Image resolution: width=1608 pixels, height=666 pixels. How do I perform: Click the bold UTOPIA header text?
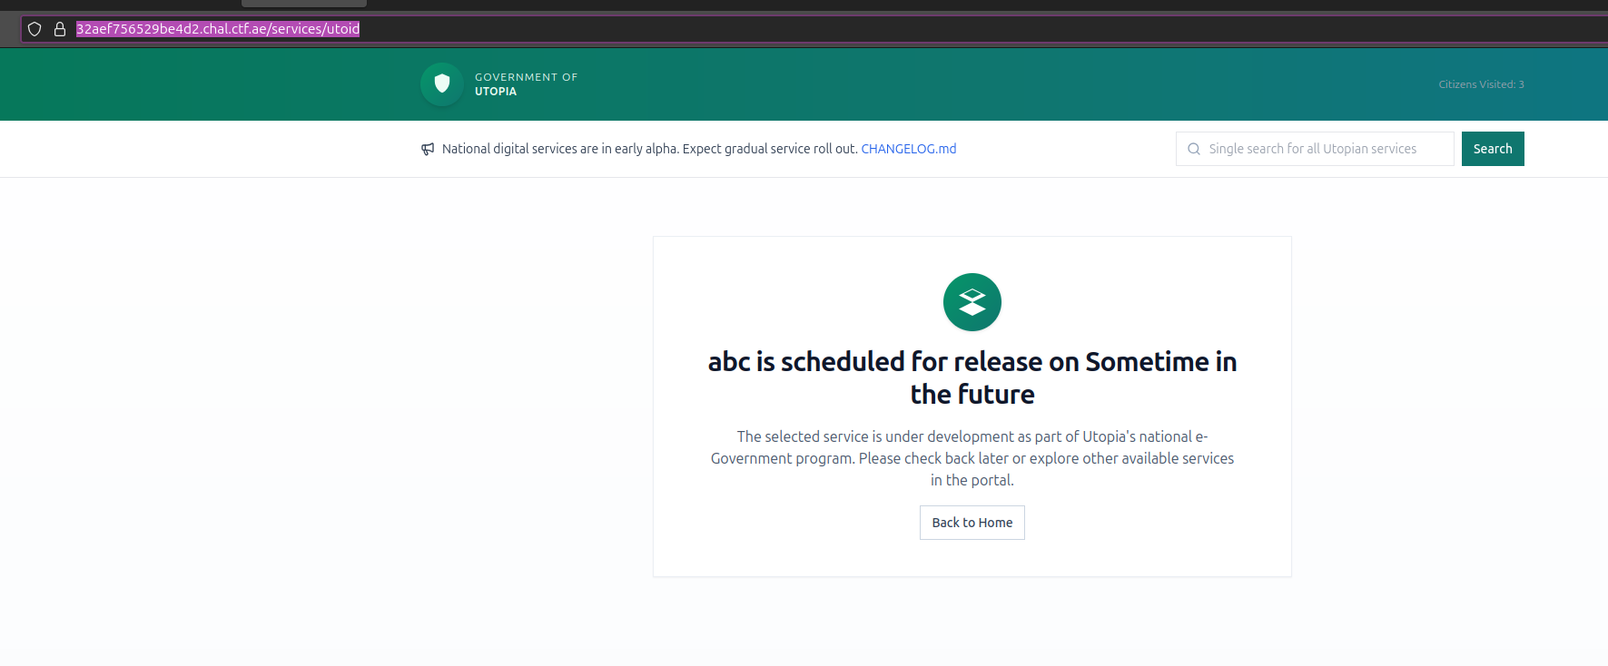496,92
